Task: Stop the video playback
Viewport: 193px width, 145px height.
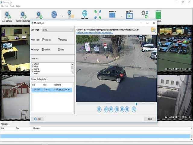Action: point(99,109)
